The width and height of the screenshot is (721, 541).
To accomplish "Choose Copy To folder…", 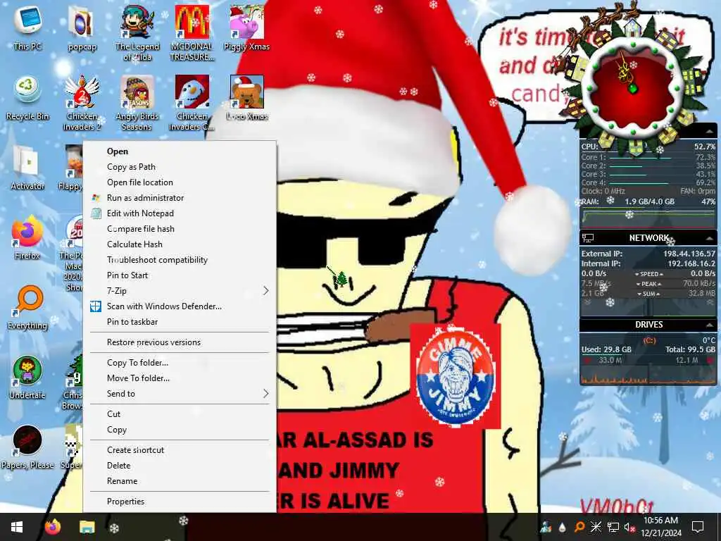I will 180,363.
